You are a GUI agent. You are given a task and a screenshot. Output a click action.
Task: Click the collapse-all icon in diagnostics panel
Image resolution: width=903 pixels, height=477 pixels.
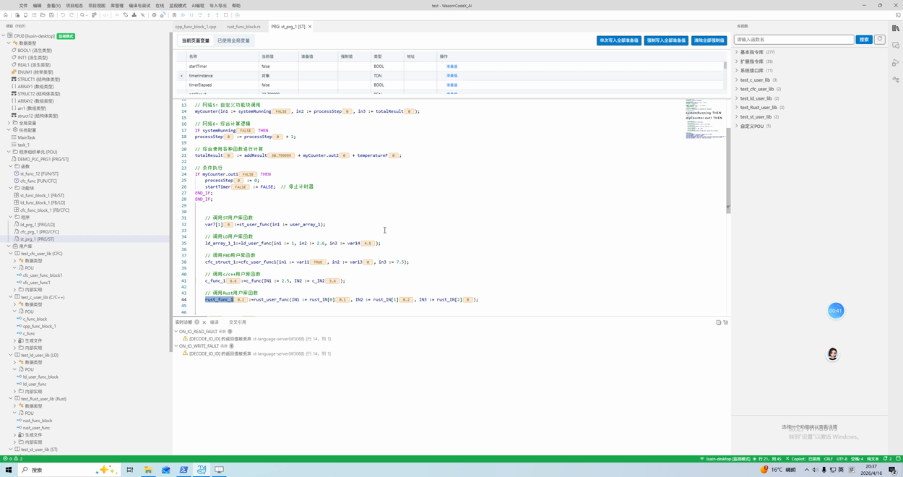pyautogui.click(x=718, y=322)
